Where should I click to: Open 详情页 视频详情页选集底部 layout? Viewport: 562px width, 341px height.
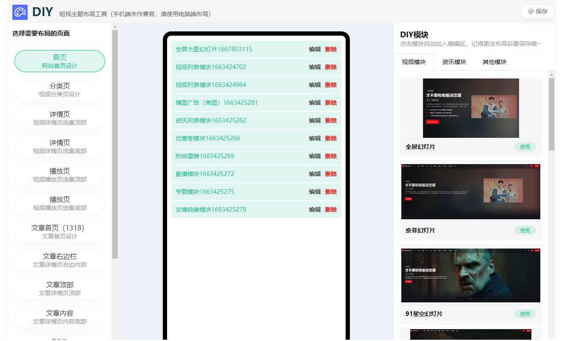tap(60, 146)
